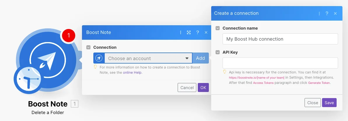Close the Boost Note dialog
348x121 pixels.
(206, 32)
